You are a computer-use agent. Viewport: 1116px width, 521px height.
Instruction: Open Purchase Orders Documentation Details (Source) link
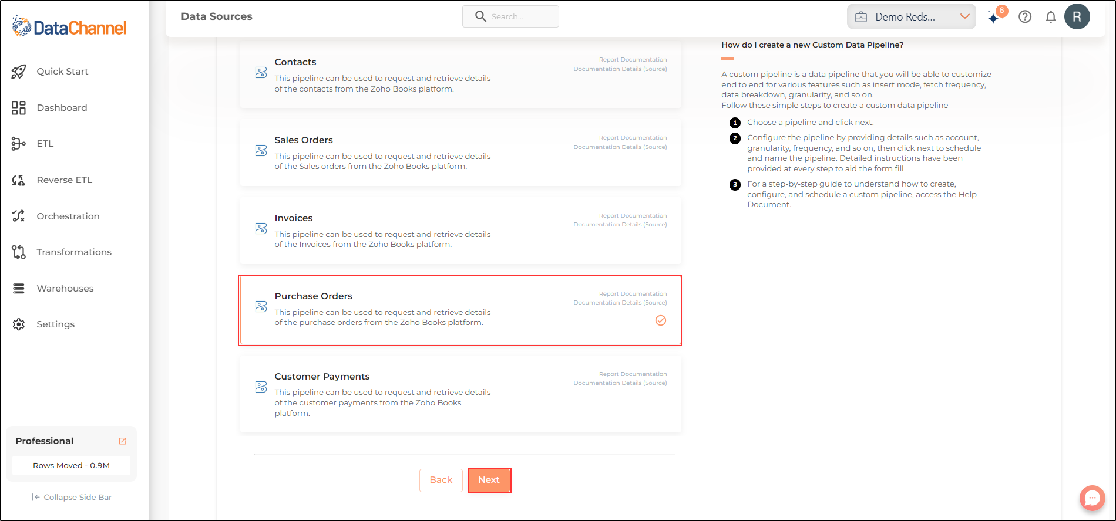click(x=620, y=303)
